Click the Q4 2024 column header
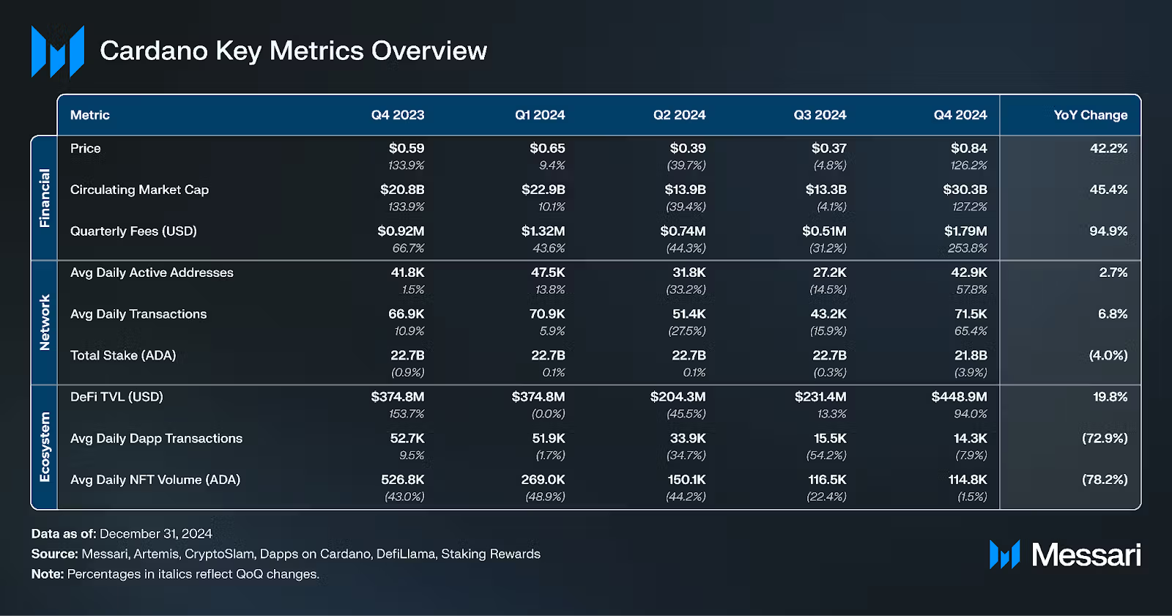This screenshot has width=1172, height=616. [960, 115]
